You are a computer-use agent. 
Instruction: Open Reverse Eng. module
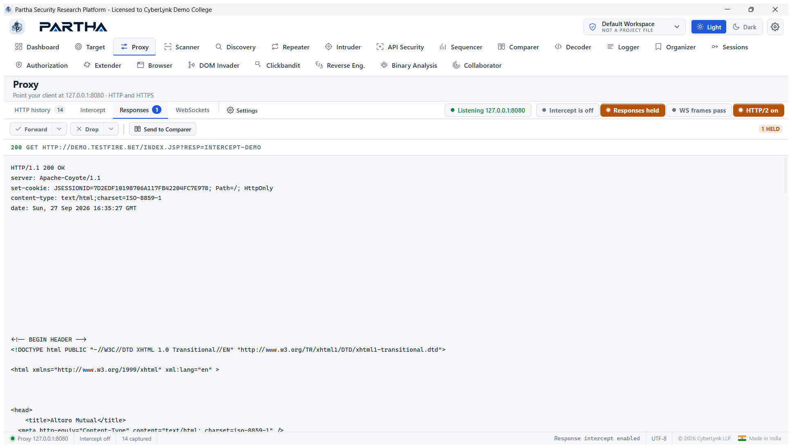pos(340,65)
